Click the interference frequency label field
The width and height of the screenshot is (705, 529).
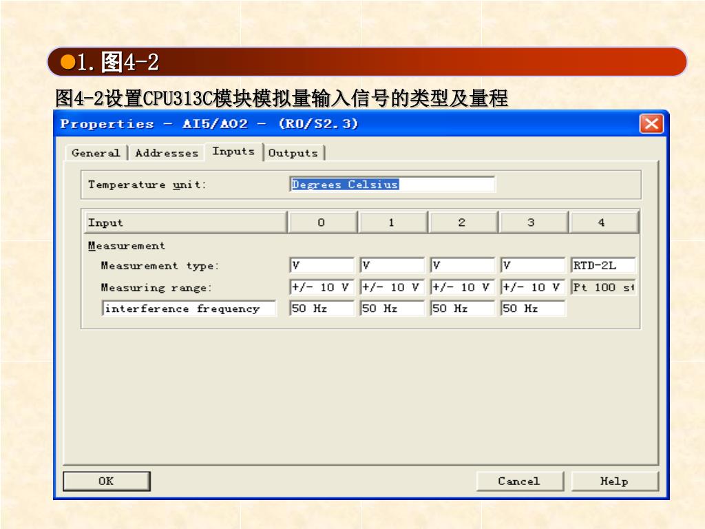[189, 309]
